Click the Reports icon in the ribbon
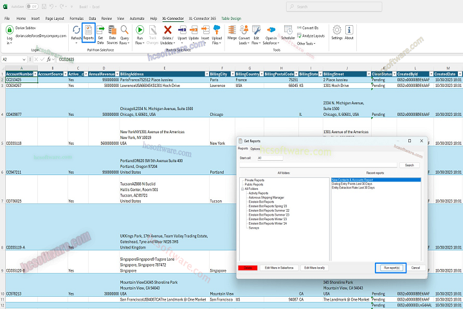Viewport: 463px width, 309px height. pyautogui.click(x=88, y=32)
